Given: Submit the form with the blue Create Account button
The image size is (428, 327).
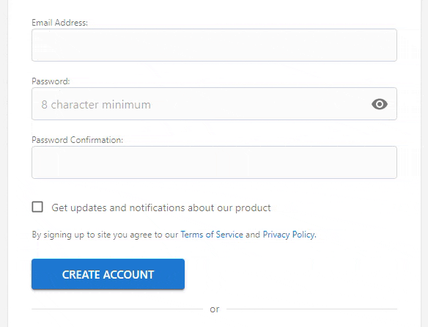Looking at the screenshot, I should point(108,274).
